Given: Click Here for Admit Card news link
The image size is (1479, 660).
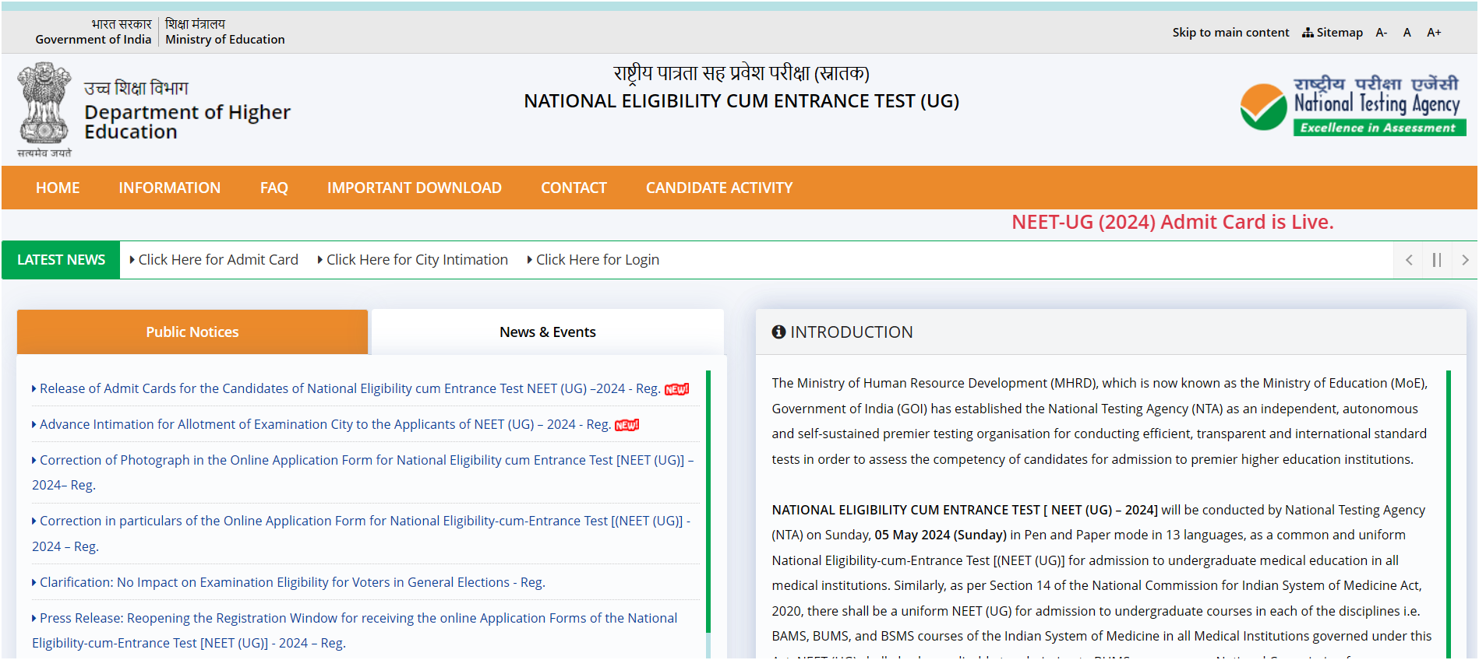Looking at the screenshot, I should click(x=214, y=260).
